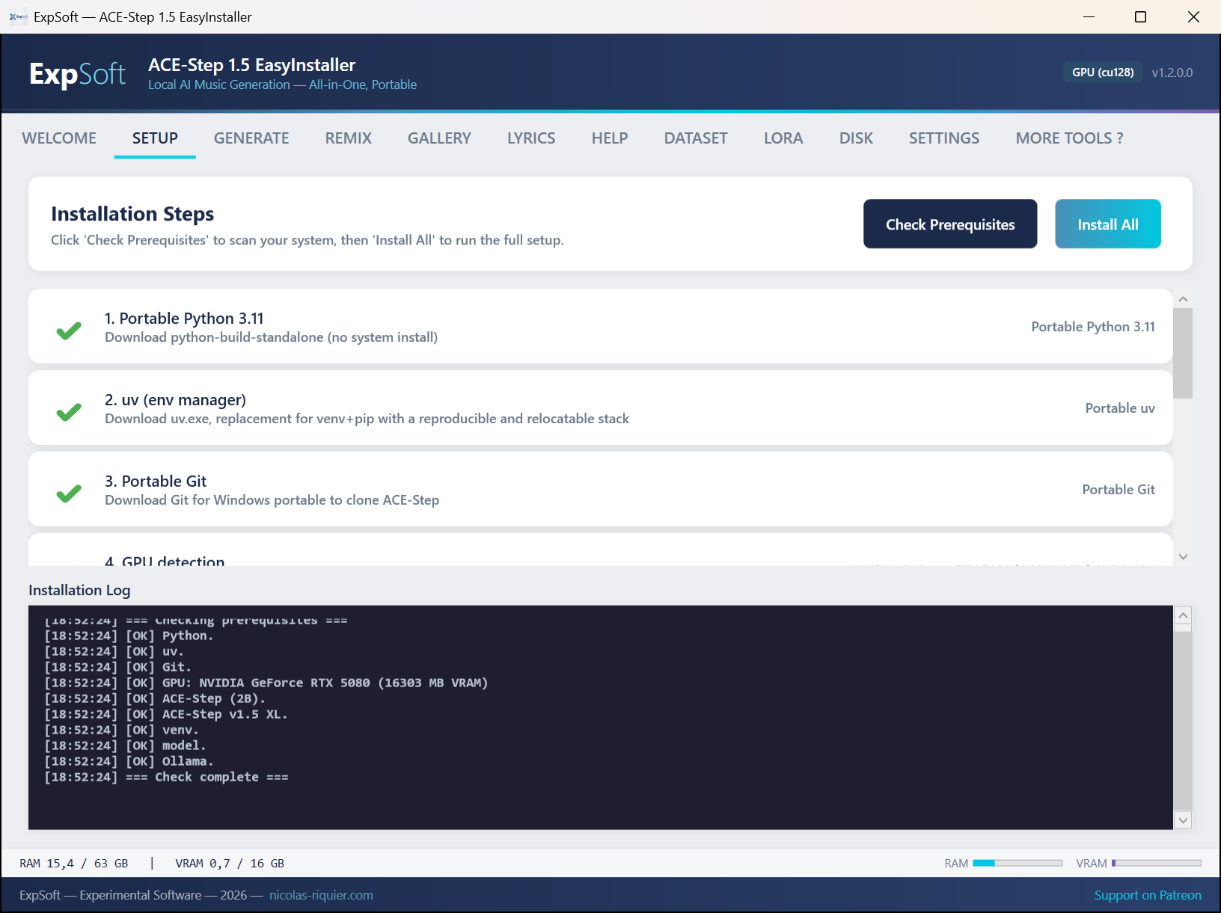The height and width of the screenshot is (913, 1221).
Task: Click the GPU (cu128) badge
Action: point(1103,73)
